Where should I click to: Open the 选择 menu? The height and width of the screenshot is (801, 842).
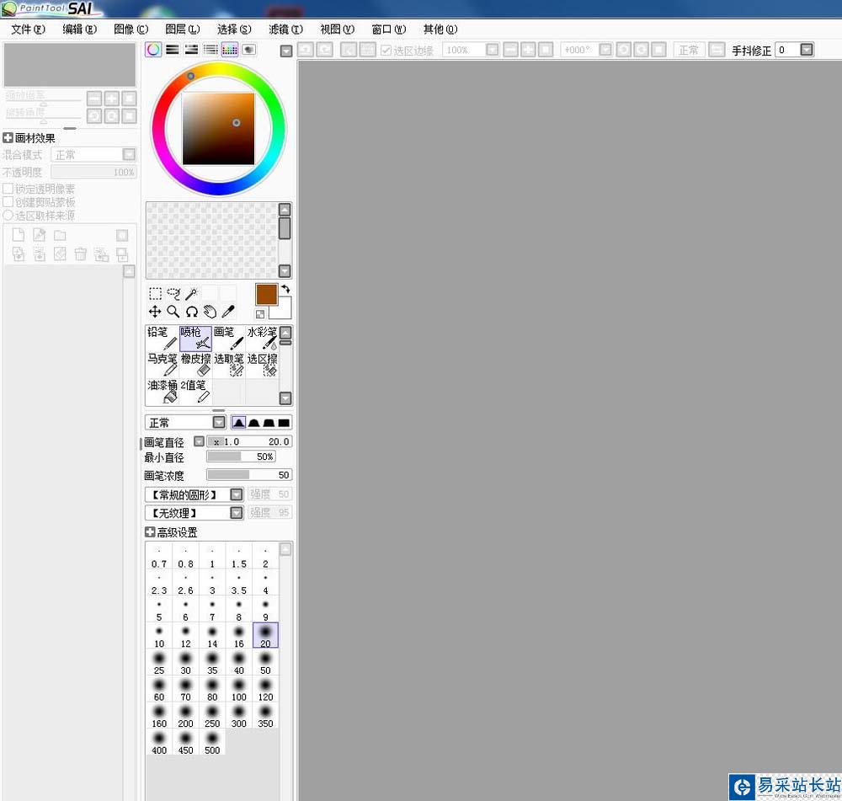pos(234,29)
